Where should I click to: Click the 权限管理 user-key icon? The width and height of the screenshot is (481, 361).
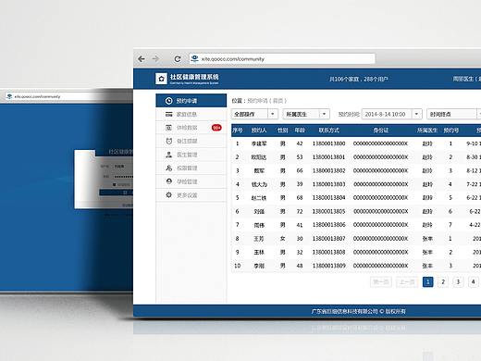(168, 168)
